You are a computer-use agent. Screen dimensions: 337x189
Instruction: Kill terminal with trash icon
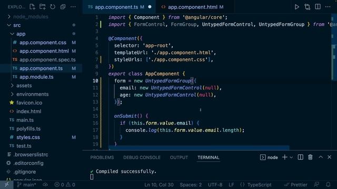[x=310, y=157]
